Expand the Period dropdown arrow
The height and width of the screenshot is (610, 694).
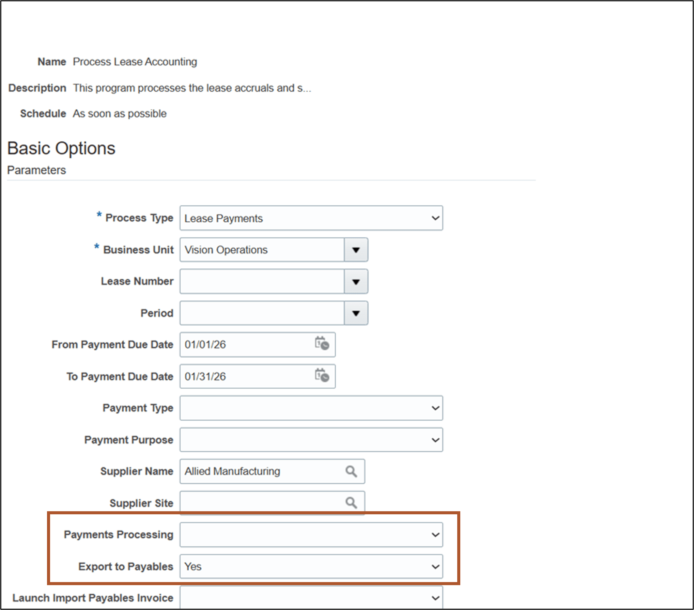coord(356,313)
